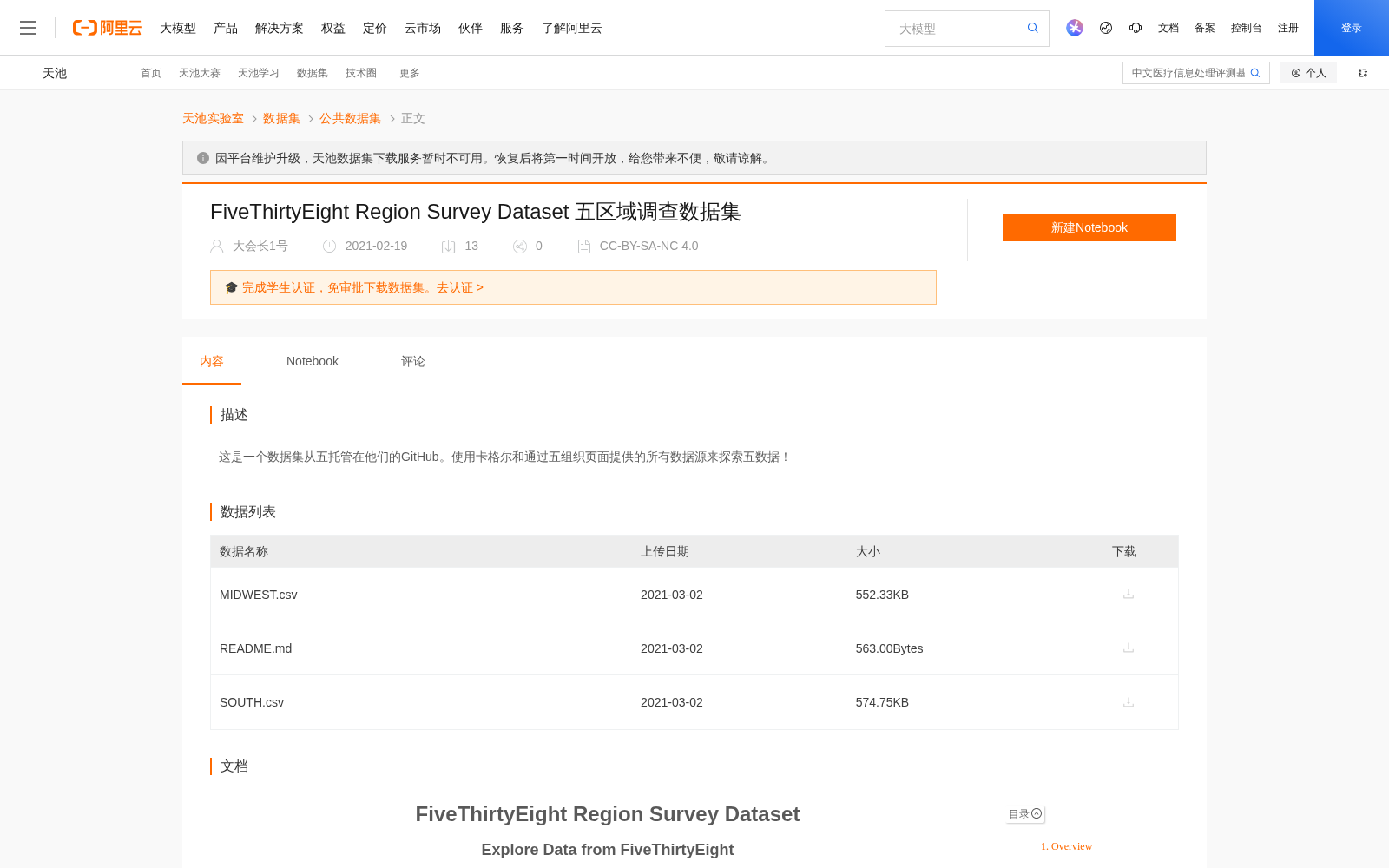The image size is (1389, 868).
Task: Click the share count icon
Action: (x=520, y=247)
